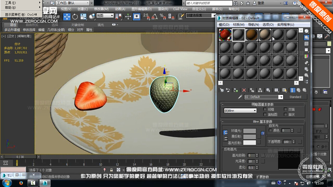Click Material/Map Navigator icon
333x187 pixels.
(306, 82)
